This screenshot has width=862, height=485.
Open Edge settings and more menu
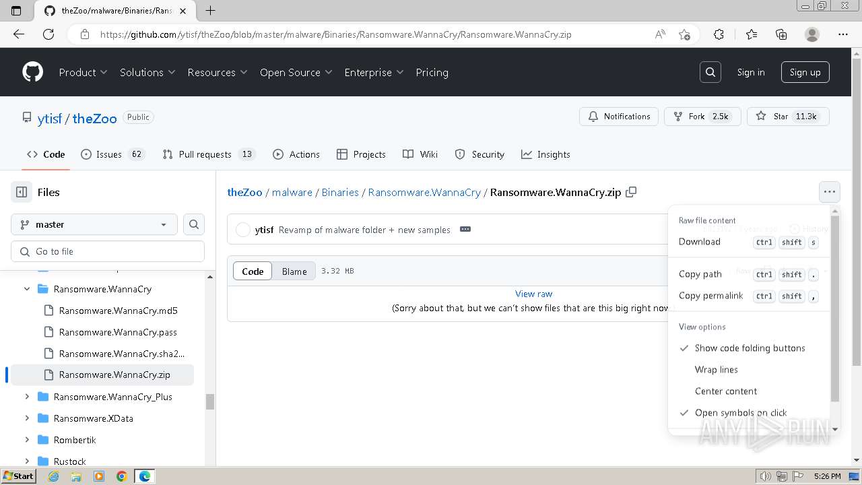tap(843, 34)
